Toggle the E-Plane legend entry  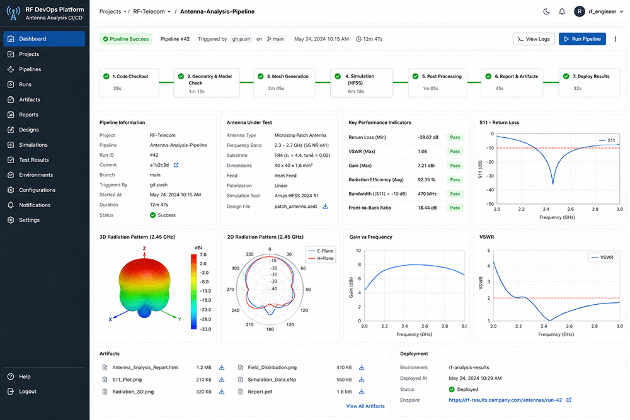[321, 251]
